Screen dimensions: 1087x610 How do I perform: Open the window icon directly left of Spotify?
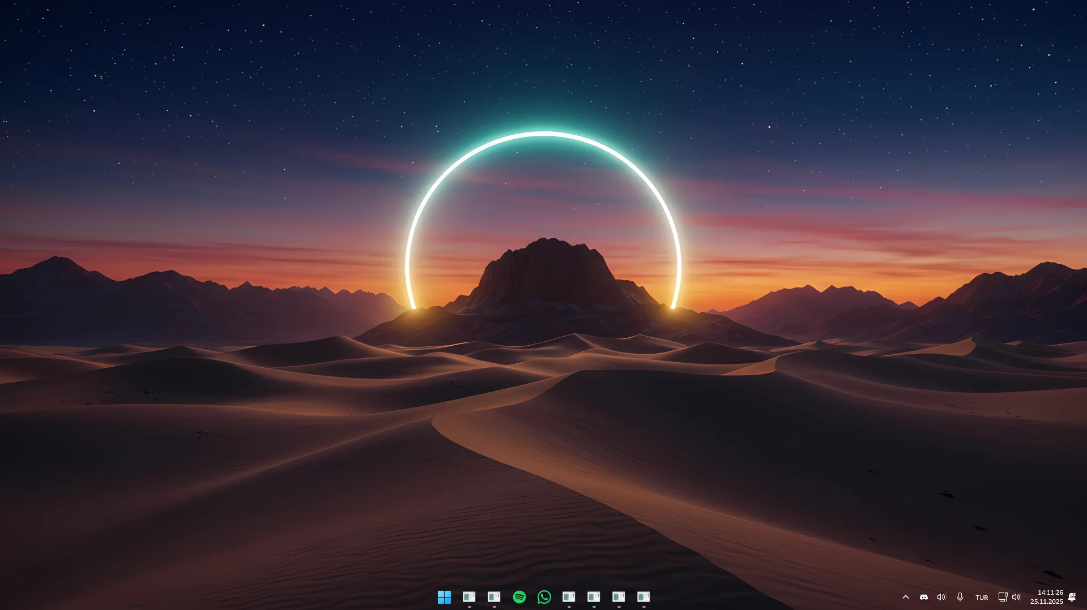pyautogui.click(x=494, y=597)
